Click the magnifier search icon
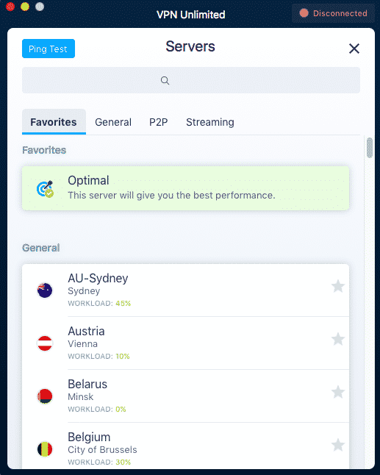The width and height of the screenshot is (380, 475). 165,81
